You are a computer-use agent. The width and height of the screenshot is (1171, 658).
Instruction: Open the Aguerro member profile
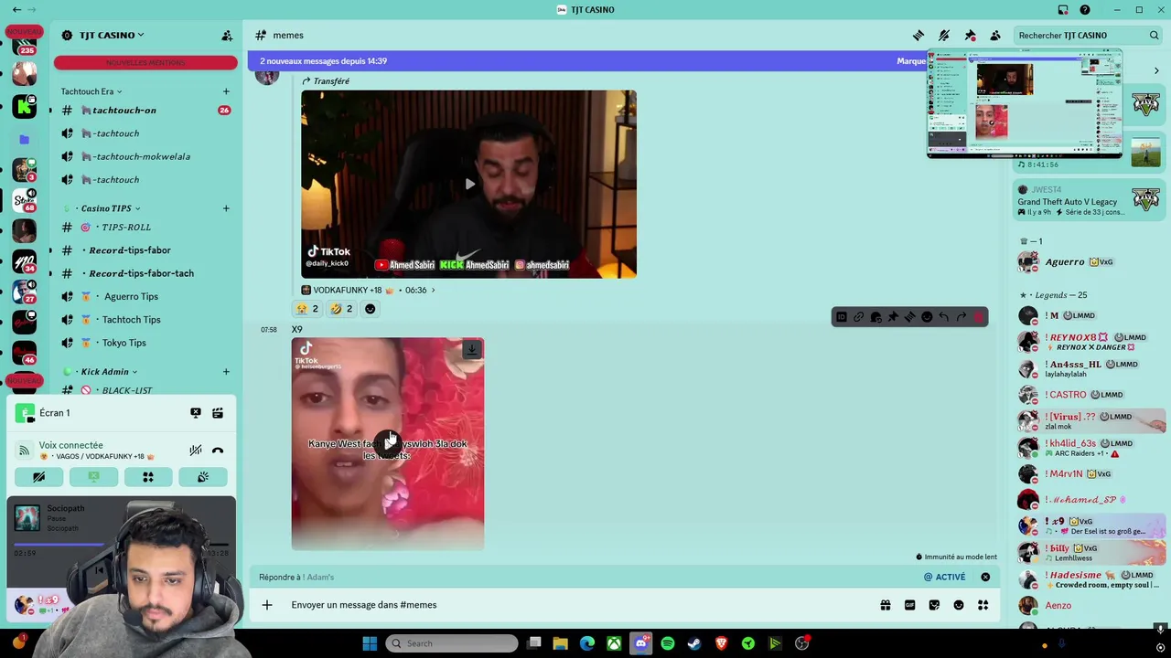point(1089,261)
